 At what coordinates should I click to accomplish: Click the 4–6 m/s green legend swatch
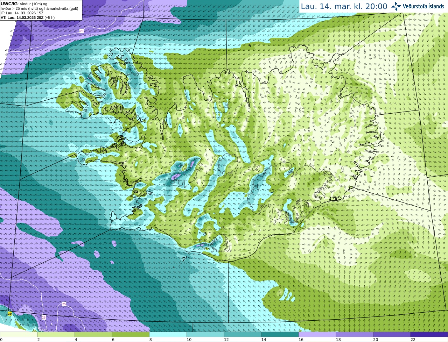click(x=93, y=334)
